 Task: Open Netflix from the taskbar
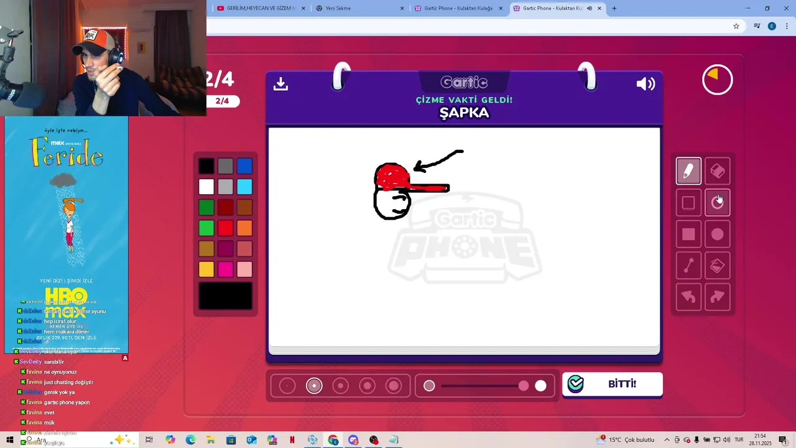click(x=292, y=440)
